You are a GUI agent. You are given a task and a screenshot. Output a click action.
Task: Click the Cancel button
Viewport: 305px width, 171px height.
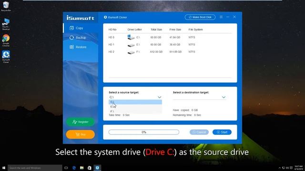point(199,132)
